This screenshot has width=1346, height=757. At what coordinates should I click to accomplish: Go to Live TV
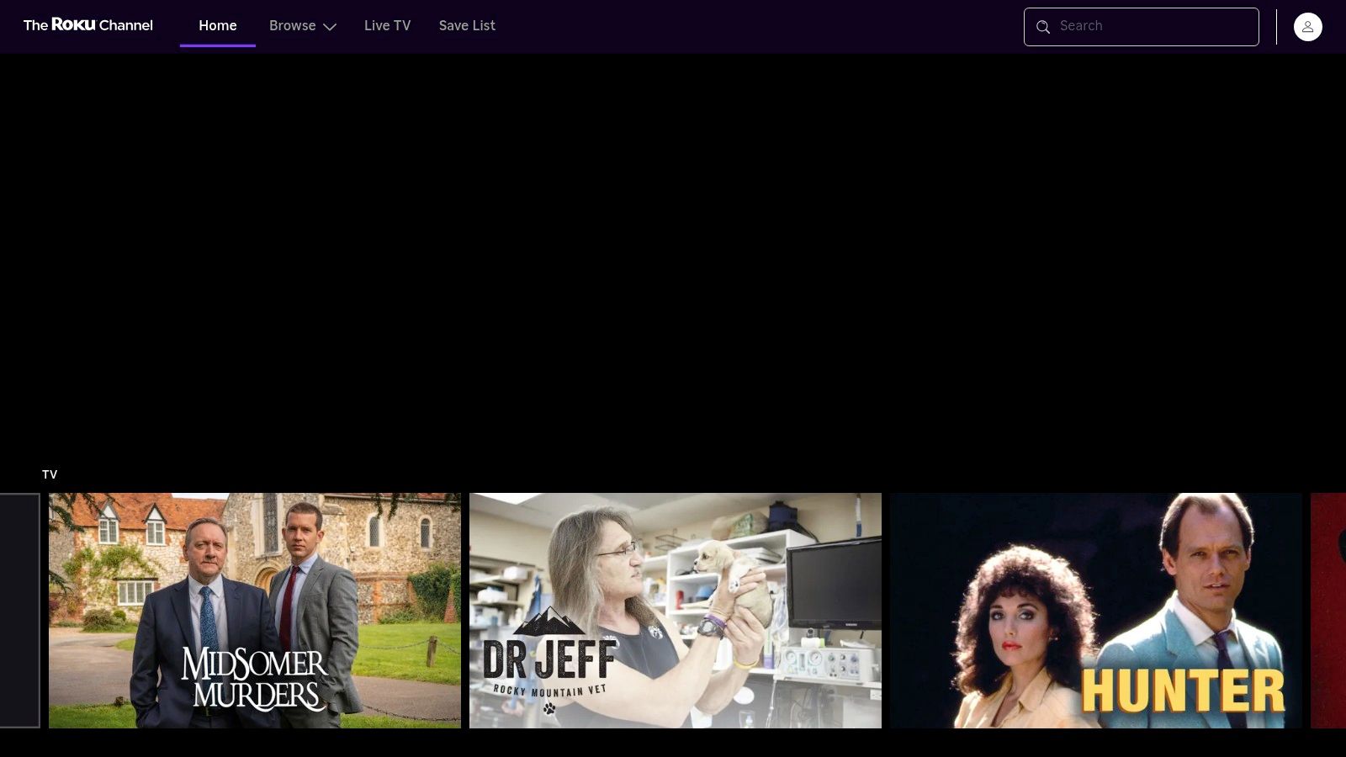point(388,26)
